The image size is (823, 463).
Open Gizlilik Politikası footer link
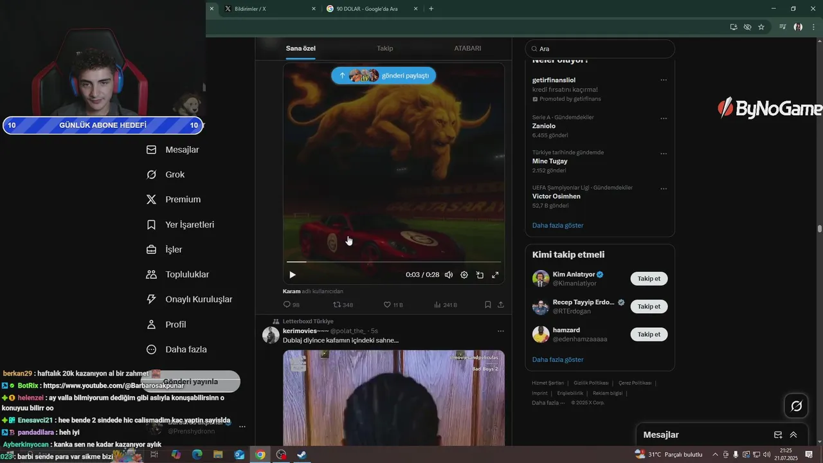click(x=591, y=383)
